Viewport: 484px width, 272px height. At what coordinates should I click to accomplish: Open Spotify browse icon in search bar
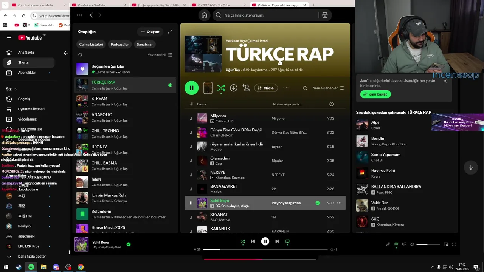pyautogui.click(x=325, y=15)
